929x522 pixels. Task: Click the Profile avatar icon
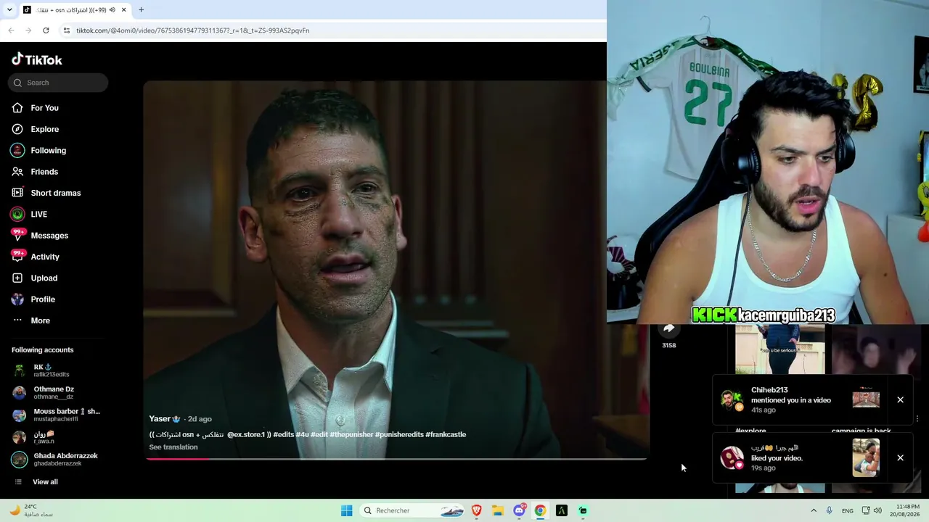pos(17,299)
